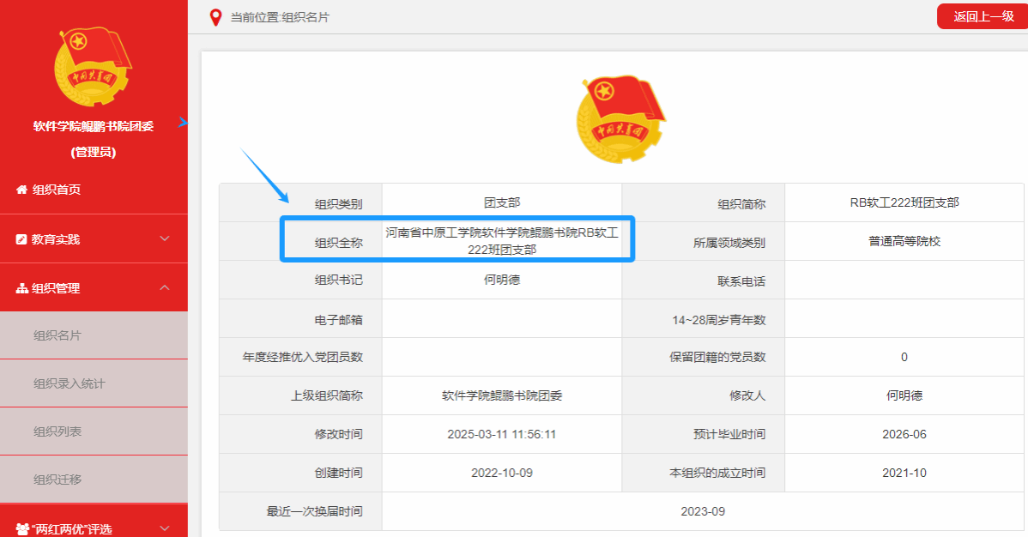The height and width of the screenshot is (537, 1028).
Task: Click the 修改人 label
Action: pyautogui.click(x=747, y=395)
